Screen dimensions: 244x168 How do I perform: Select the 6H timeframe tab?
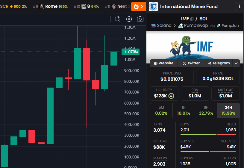click(206, 111)
